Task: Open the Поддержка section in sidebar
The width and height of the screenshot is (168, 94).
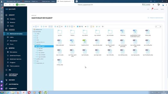Action: coord(13,89)
